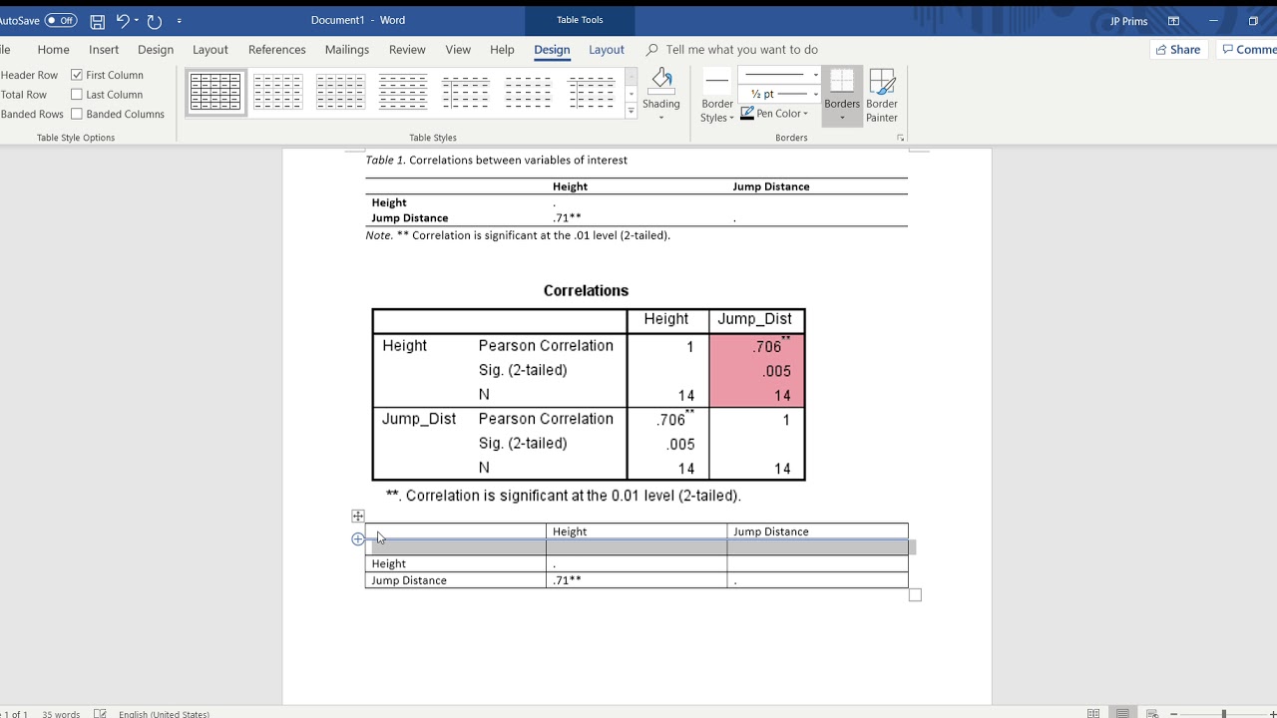Click the proofing check icon in status bar

100,714
